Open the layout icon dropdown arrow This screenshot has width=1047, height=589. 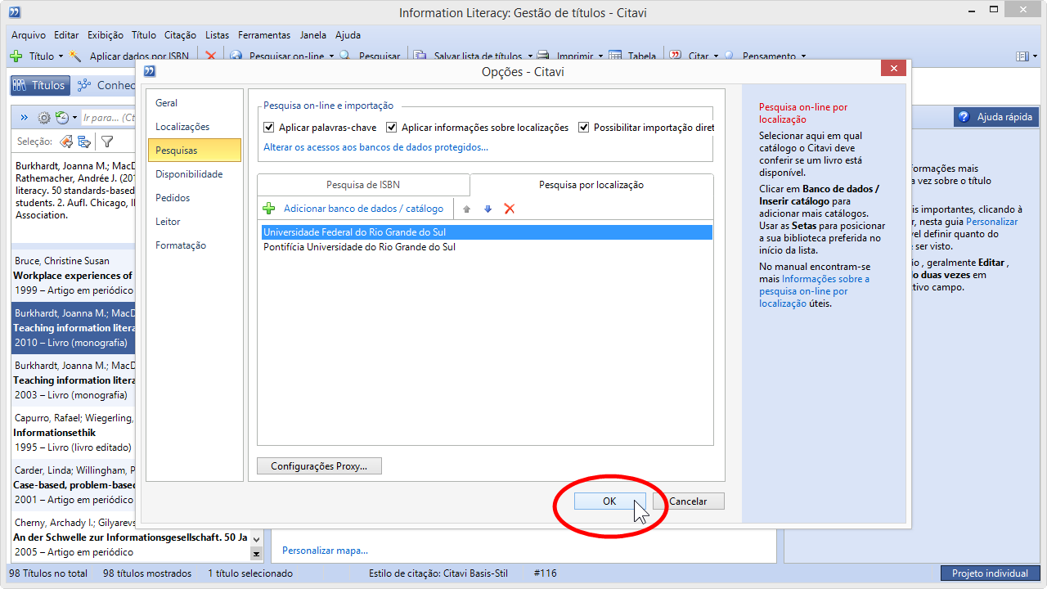(x=1034, y=56)
